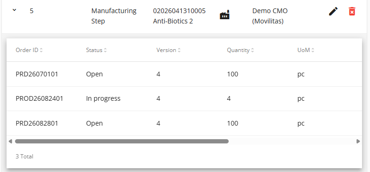Select the In progress status cell
370x172 pixels.
pos(103,98)
